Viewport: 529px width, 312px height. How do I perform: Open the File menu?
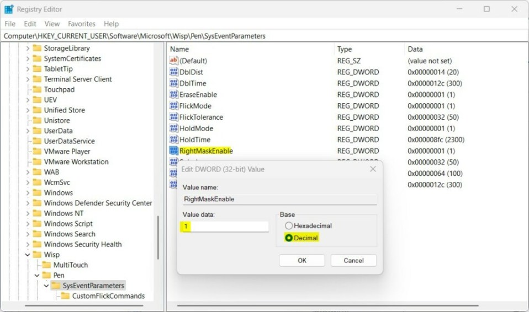[10, 24]
